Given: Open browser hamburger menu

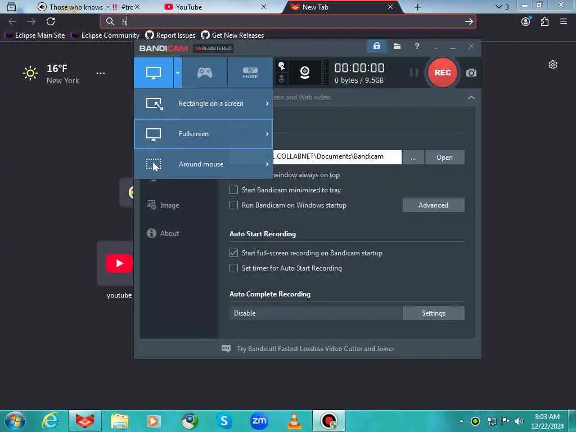Looking at the screenshot, I should pos(564,21).
